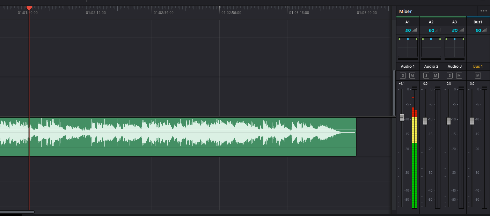Mute the Audio 3 track
The height and width of the screenshot is (216, 490).
pos(459,76)
